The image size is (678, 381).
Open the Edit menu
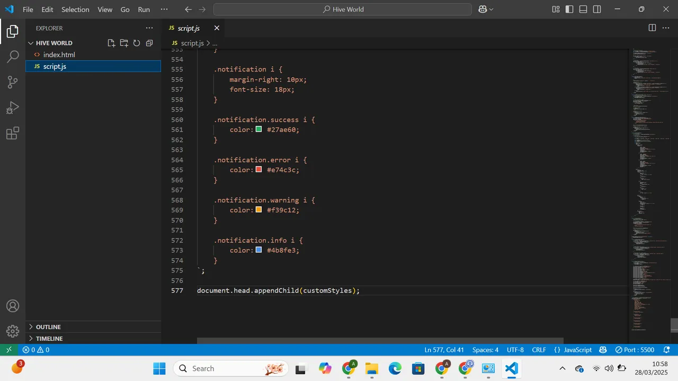click(47, 10)
